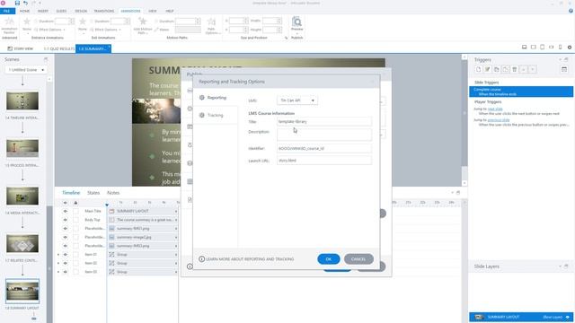Open Exit Effect Options dropdown
The image size is (575, 323).
(106, 30)
